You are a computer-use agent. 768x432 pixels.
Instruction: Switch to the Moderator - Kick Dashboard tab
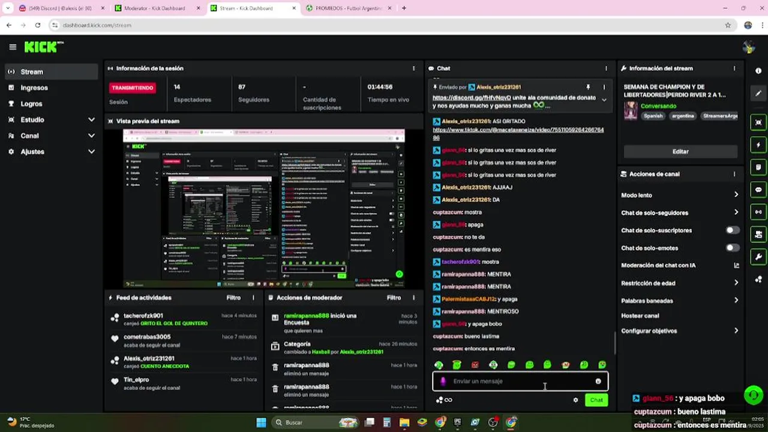click(x=158, y=8)
